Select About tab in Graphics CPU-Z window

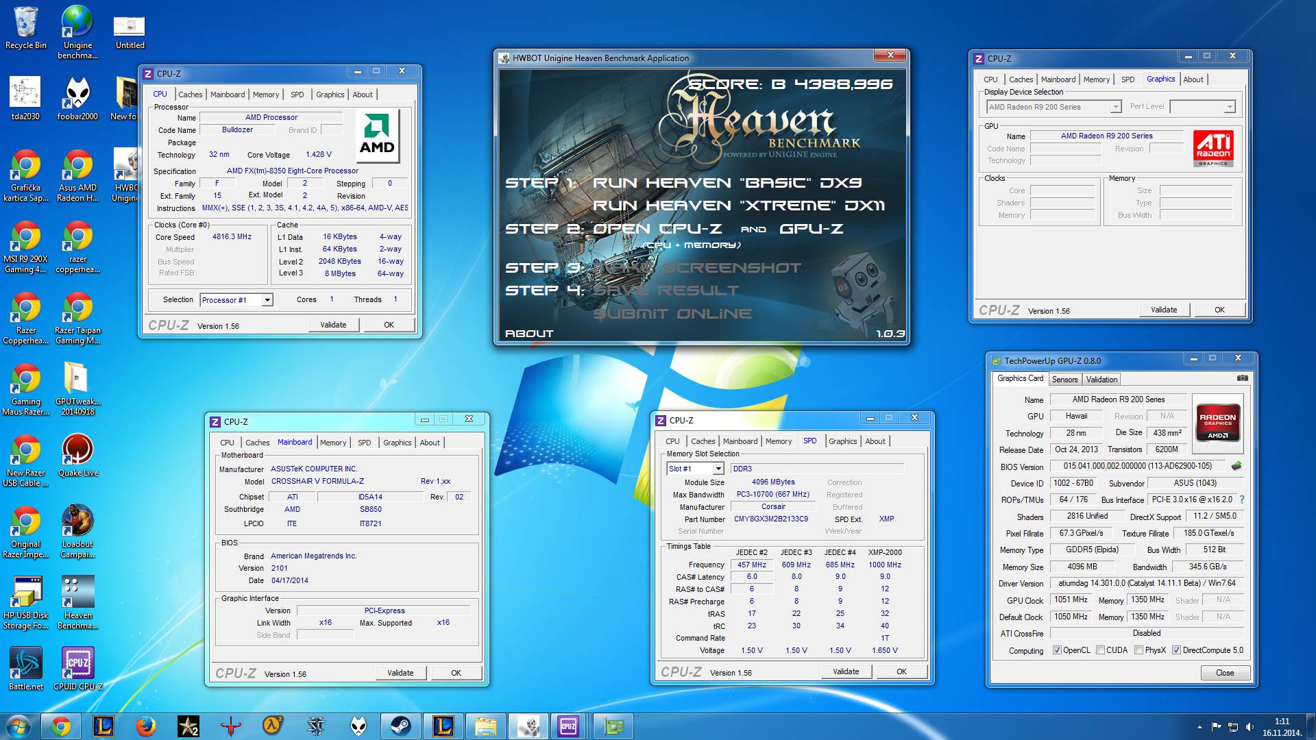tap(1193, 79)
